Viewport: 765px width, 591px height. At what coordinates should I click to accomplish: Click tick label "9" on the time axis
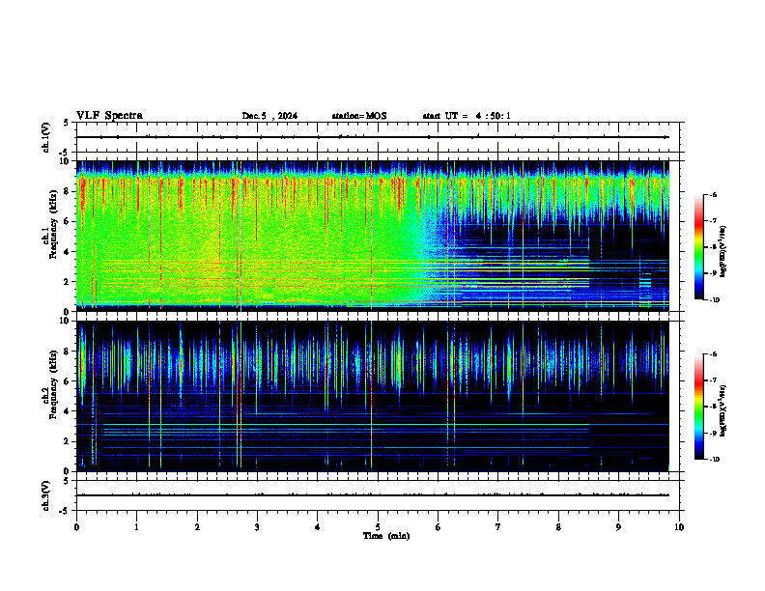(618, 527)
